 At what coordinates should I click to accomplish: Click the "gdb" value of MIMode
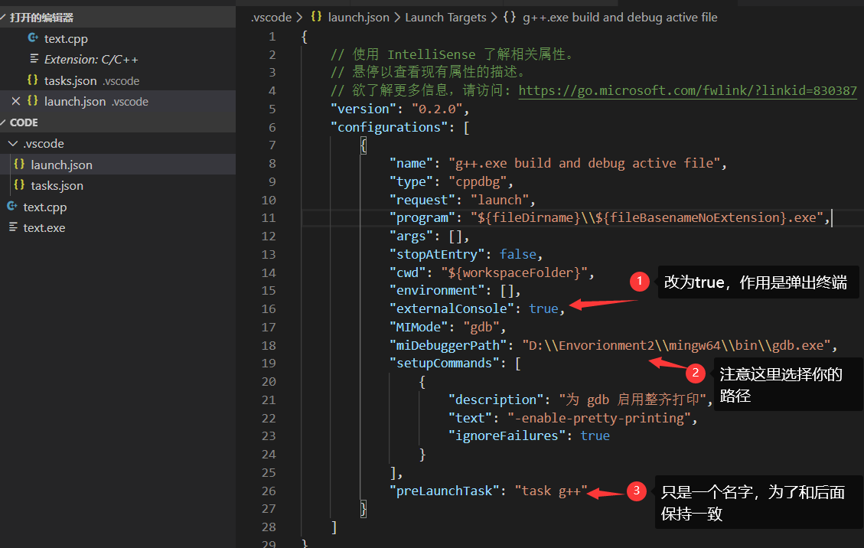[x=481, y=328]
